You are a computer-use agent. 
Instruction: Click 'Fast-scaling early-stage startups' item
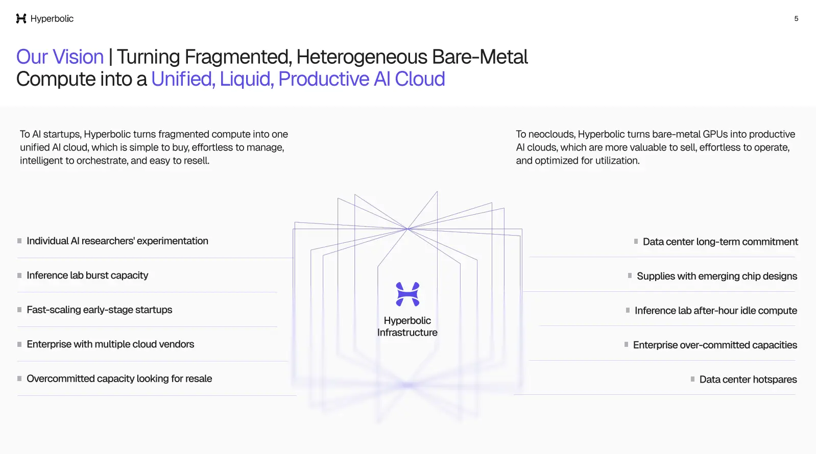100,310
